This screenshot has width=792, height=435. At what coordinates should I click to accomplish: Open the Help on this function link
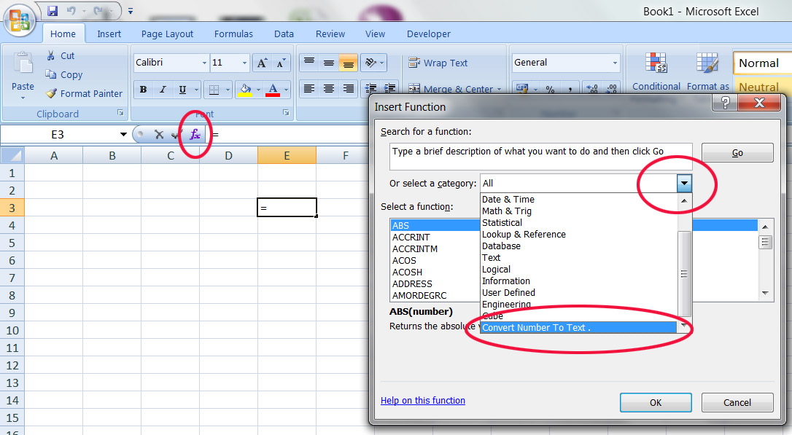click(x=423, y=400)
